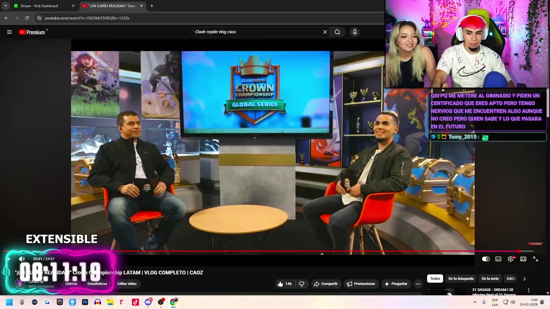Image resolution: width=550 pixels, height=309 pixels.
Task: Switch input language ESP LAA
Action: 495,302
